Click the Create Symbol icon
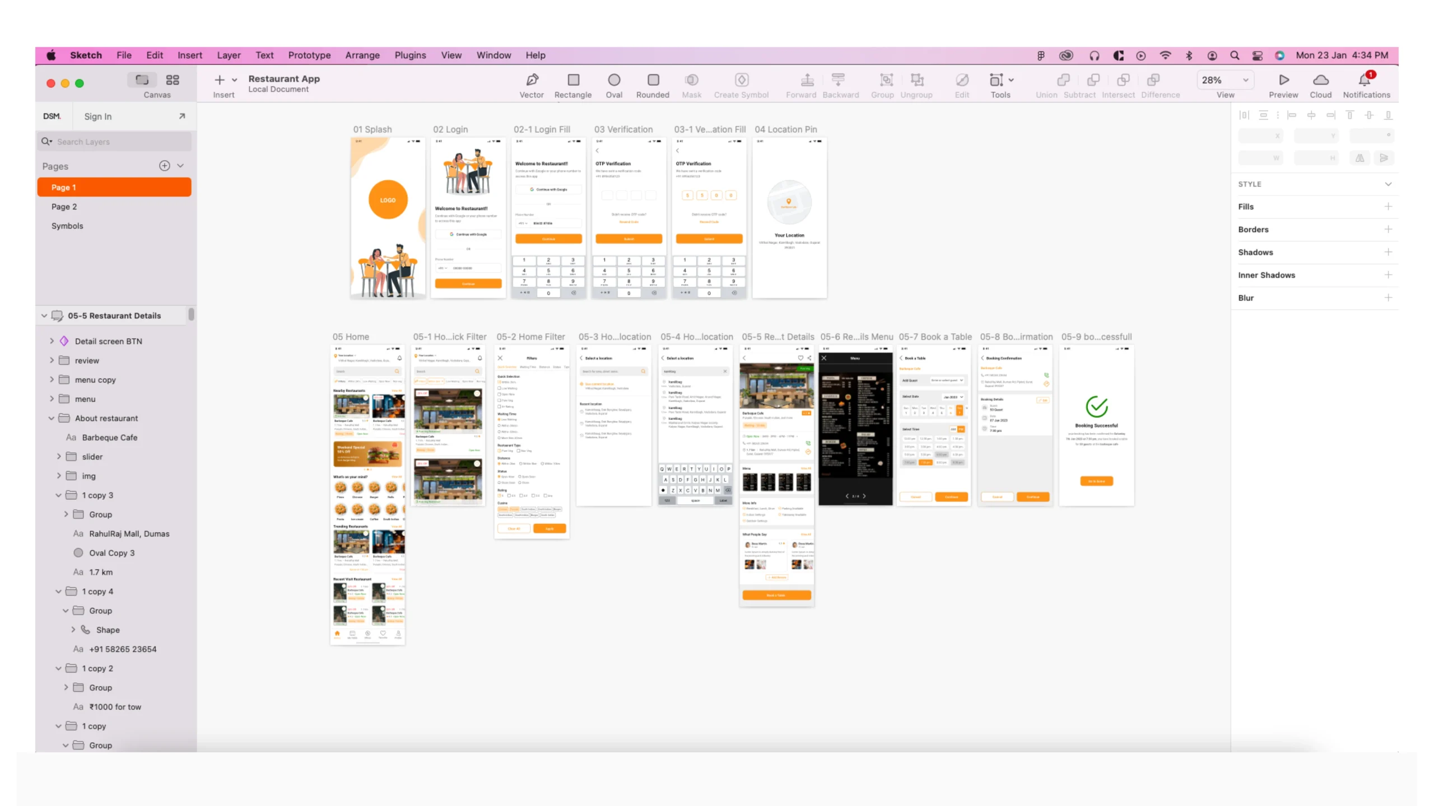 pyautogui.click(x=742, y=79)
